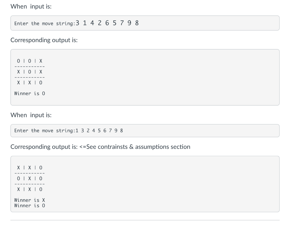This screenshot has width=304, height=225.
Task: Click 'Enter the move string:' in second box
Action: [x=45, y=131]
